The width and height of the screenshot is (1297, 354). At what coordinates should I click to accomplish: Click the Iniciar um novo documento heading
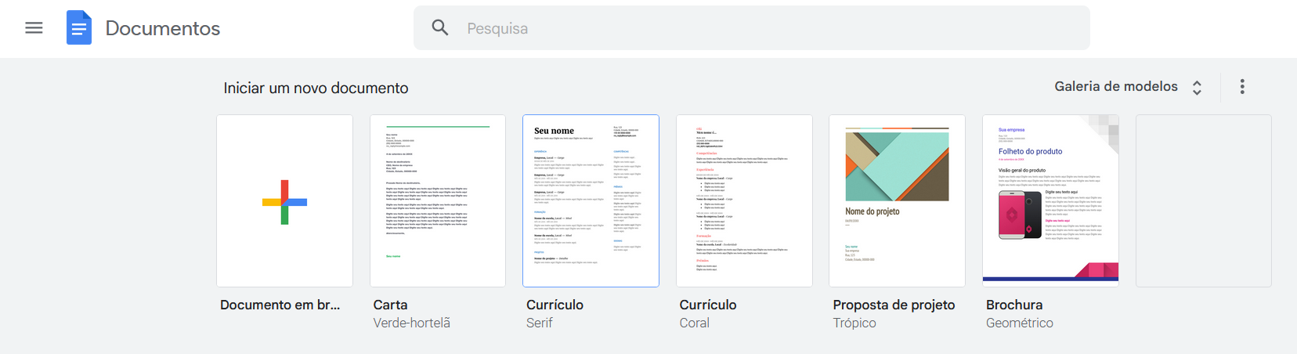point(316,88)
